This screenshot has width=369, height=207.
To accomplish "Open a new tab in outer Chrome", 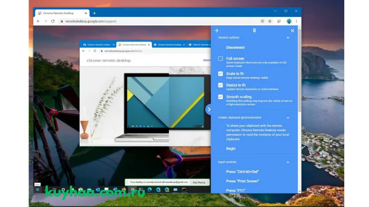I will (x=94, y=13).
